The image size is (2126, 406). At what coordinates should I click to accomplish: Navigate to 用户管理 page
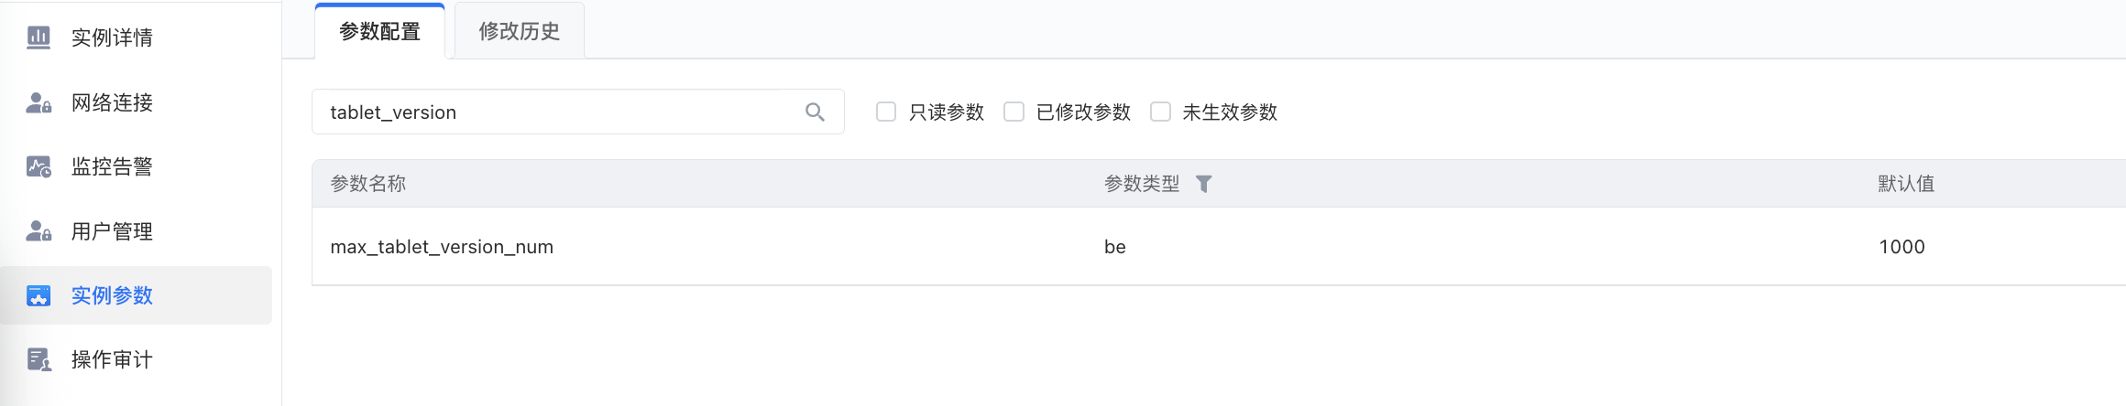click(x=112, y=231)
